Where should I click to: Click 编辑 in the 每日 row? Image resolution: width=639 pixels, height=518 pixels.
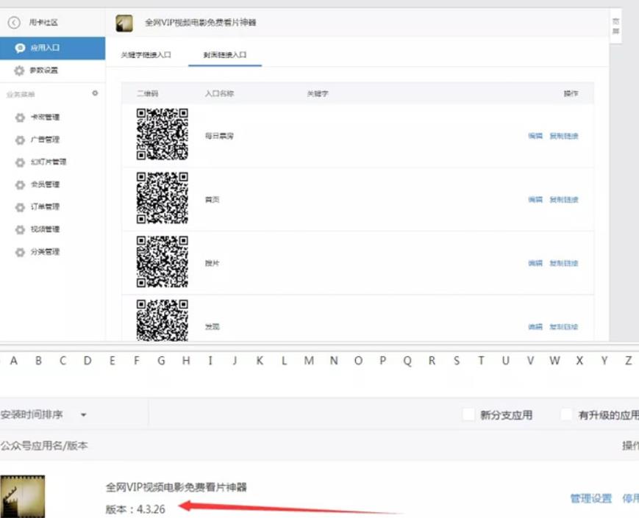(535, 136)
